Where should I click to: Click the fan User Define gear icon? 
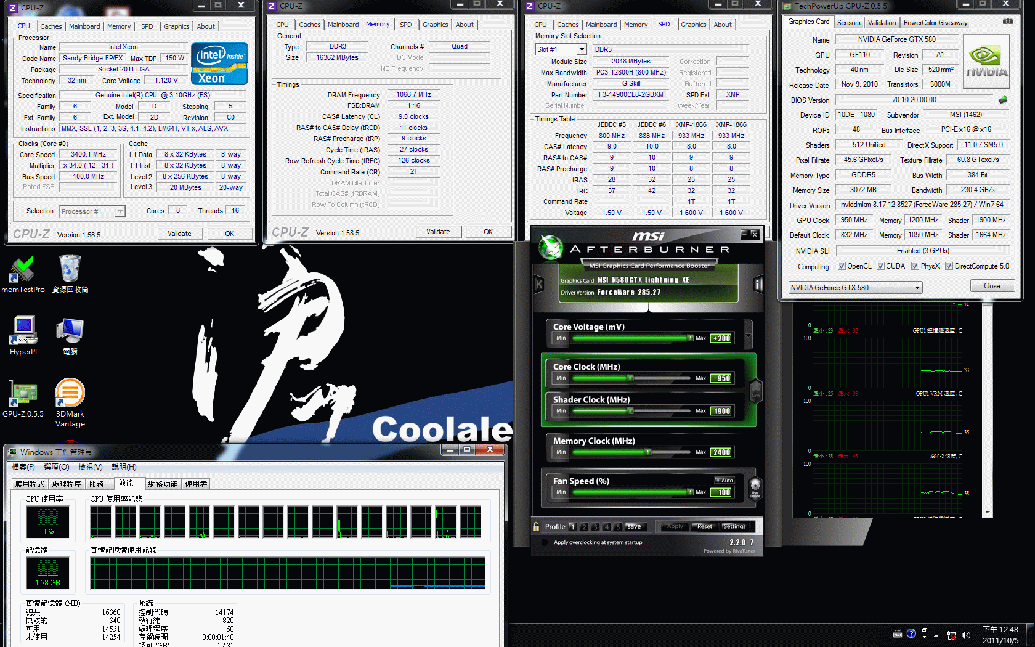point(755,487)
